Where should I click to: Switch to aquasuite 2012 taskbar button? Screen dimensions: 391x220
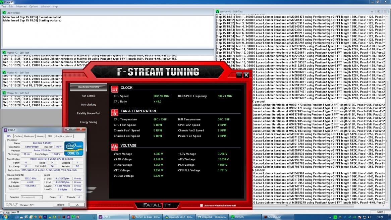click(179, 217)
